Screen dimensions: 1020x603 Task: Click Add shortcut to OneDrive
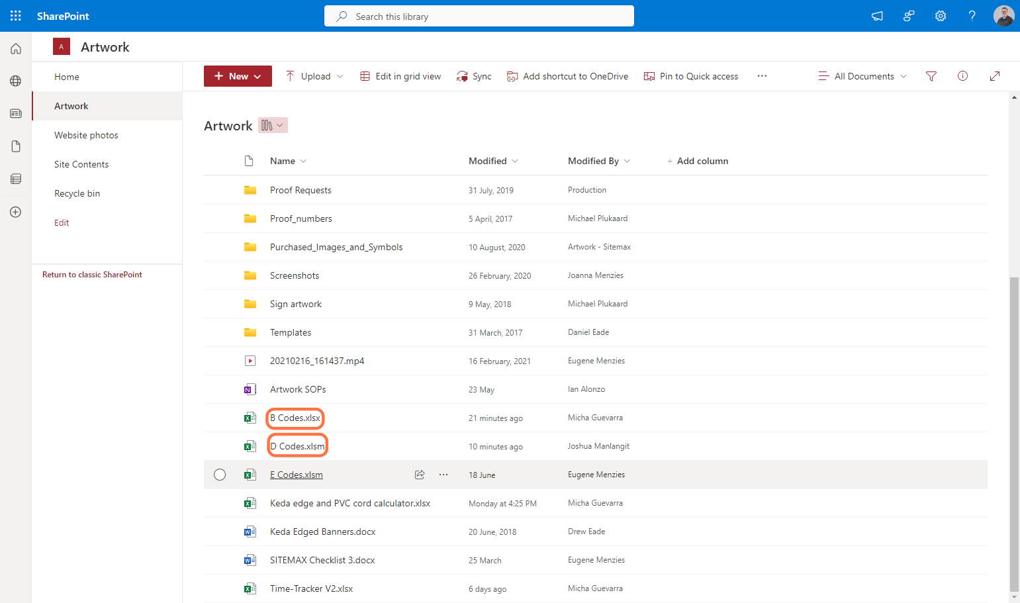[567, 76]
